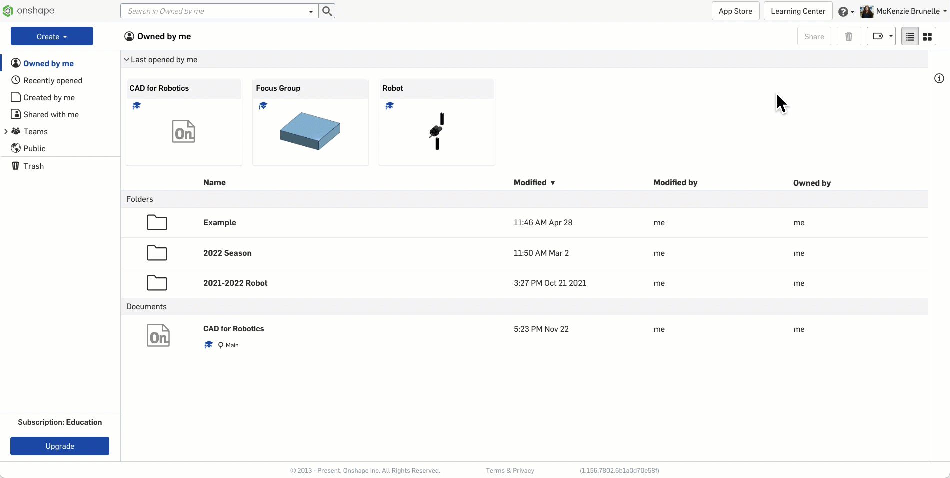Select Recently opened in sidebar
The width and height of the screenshot is (950, 478).
52,80
